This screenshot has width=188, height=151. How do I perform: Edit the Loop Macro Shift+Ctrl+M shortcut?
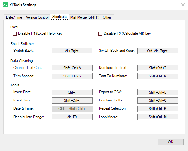coord(158,117)
